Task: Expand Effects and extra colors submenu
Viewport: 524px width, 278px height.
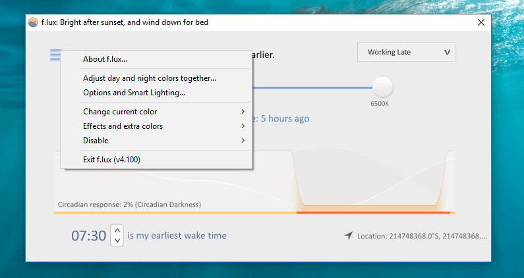Action: 156,126
